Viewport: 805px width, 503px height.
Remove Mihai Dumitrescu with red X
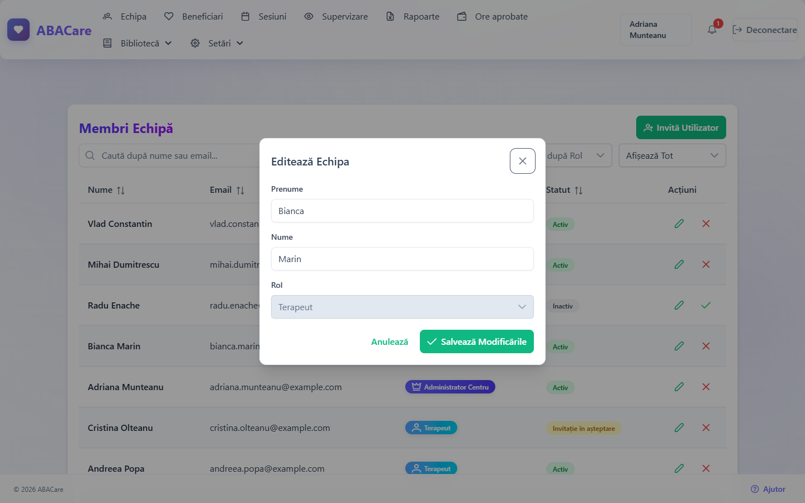pyautogui.click(x=706, y=264)
